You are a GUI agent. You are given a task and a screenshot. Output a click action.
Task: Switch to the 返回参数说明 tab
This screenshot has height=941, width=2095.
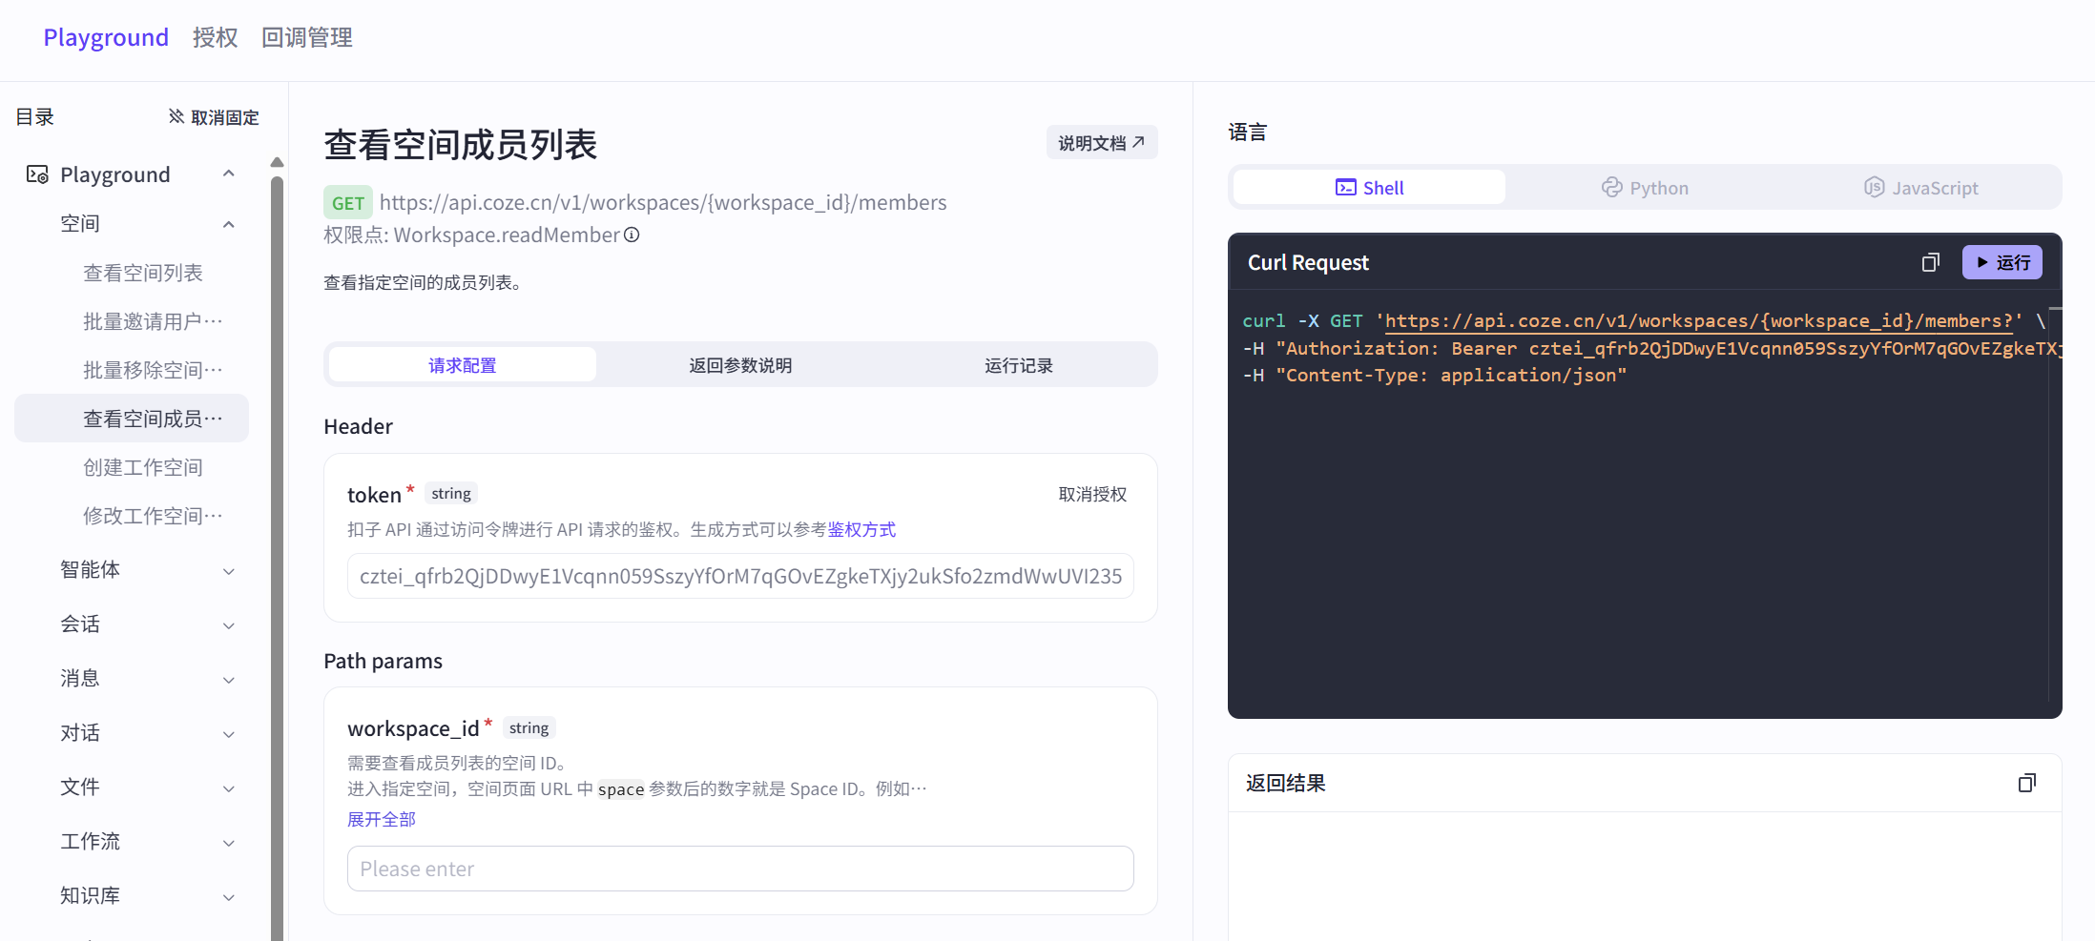pyautogui.click(x=739, y=364)
